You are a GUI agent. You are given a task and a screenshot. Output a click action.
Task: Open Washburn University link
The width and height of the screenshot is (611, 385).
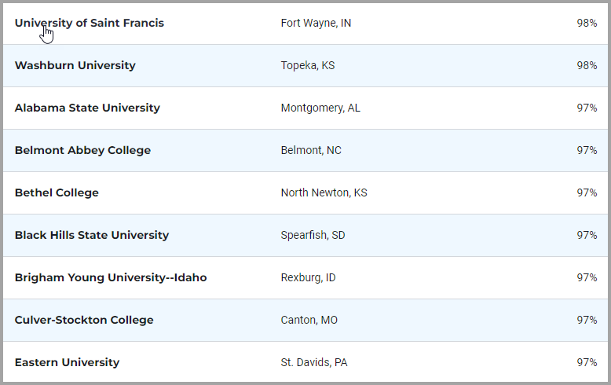click(75, 65)
